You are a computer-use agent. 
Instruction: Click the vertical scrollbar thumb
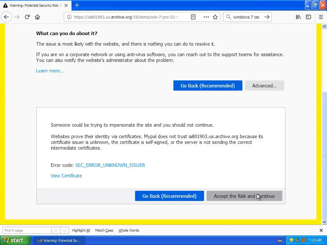324,155
